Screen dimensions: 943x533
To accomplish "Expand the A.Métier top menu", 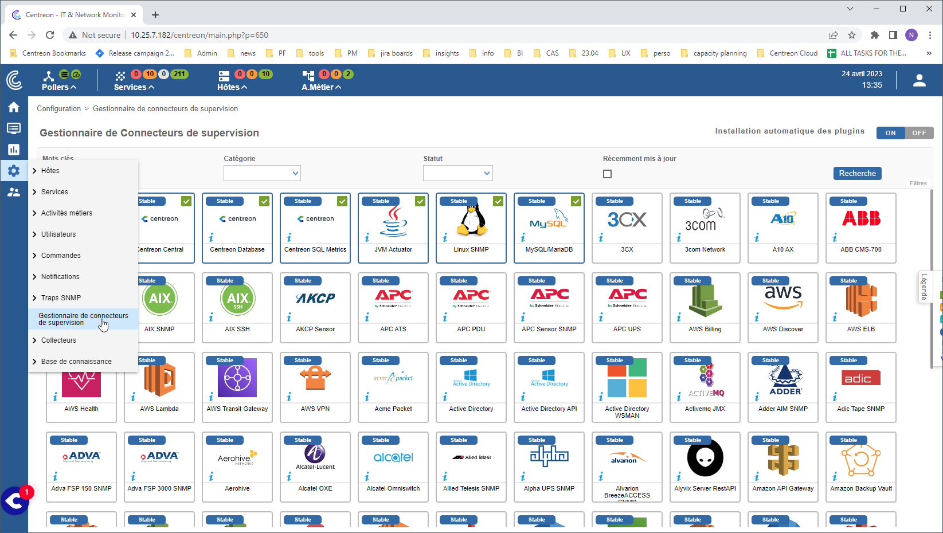I will (322, 87).
